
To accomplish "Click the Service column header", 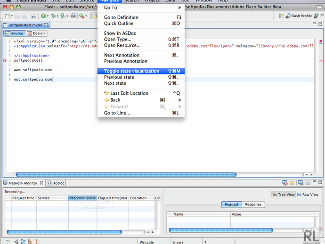I will click(52, 198).
